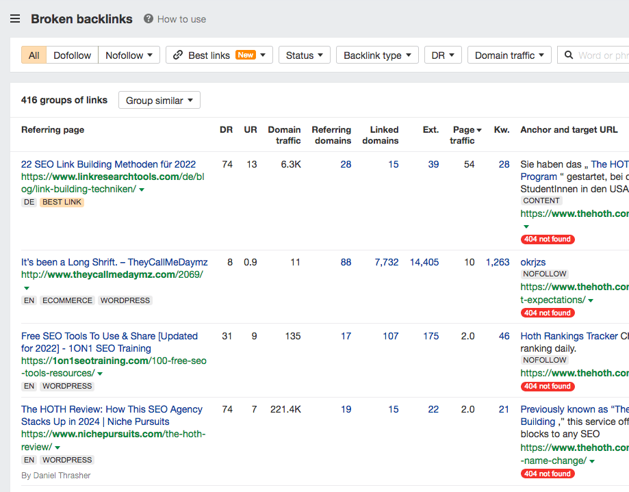Switch filter to Dofollow
629x492 pixels.
(72, 55)
